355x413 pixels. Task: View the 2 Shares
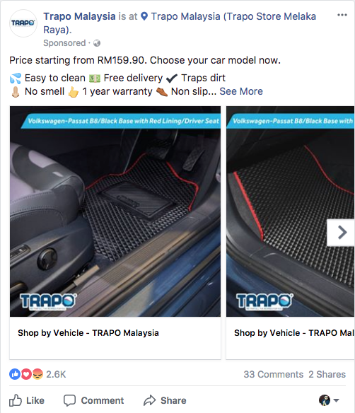tap(327, 374)
